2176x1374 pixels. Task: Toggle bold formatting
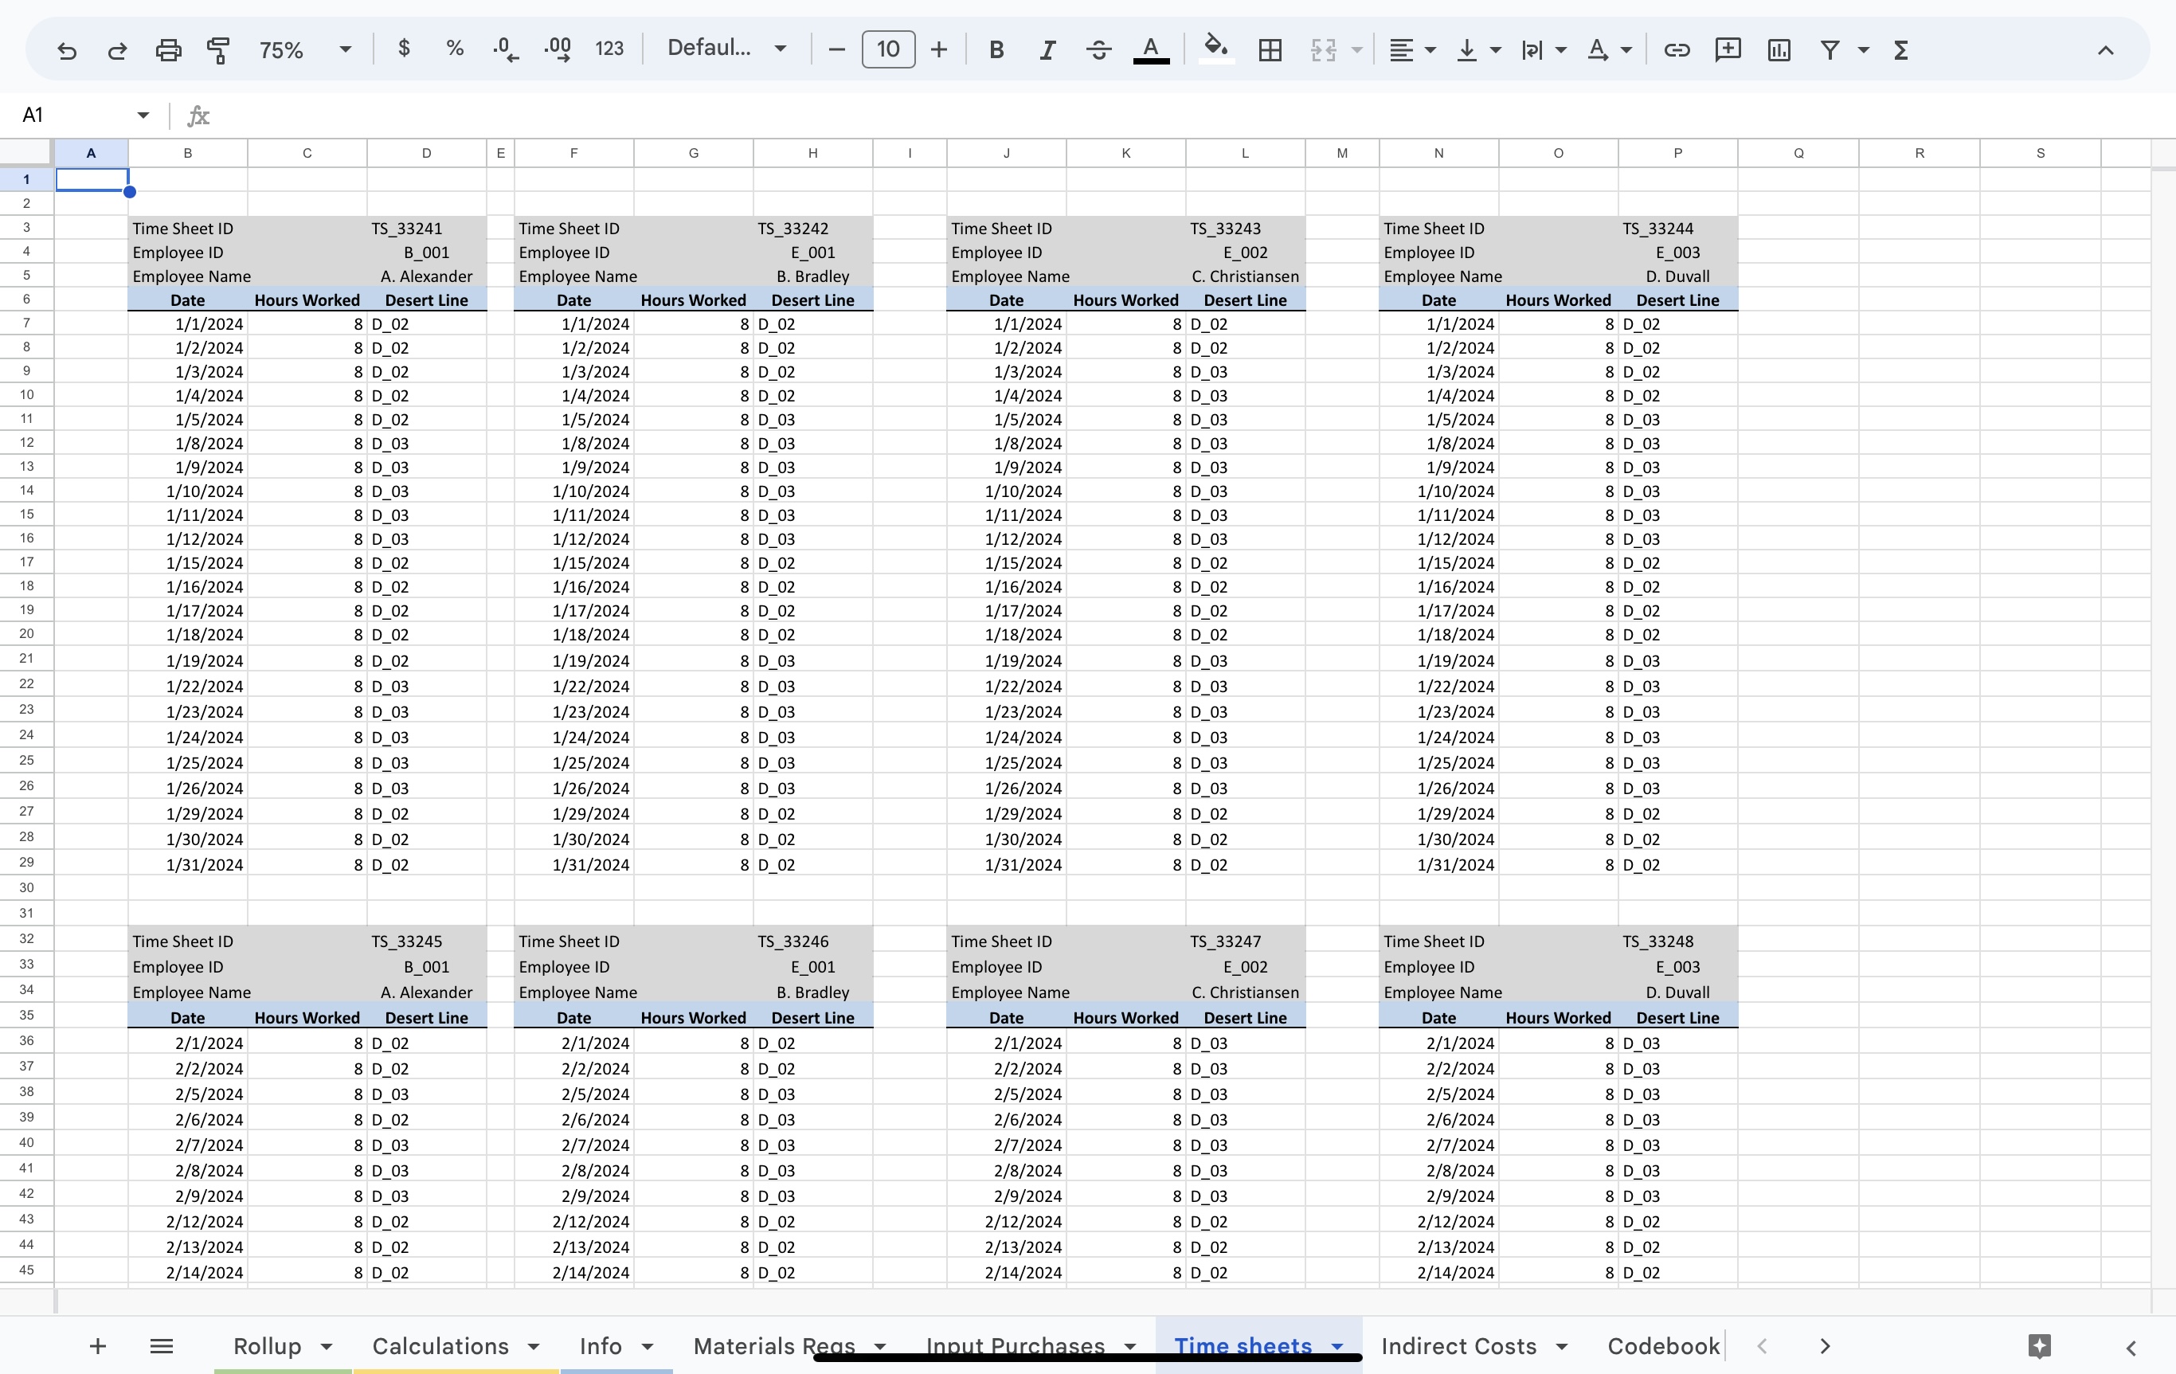996,49
